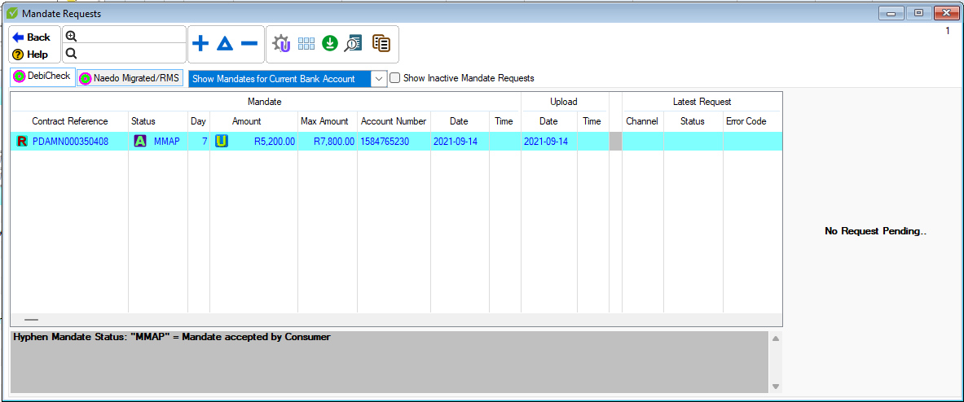Click the blue minus delete mandate icon
964x402 pixels.
pyautogui.click(x=249, y=44)
